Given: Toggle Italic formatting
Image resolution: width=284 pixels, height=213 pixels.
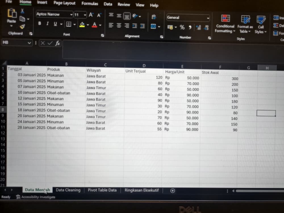Looking at the screenshot, I should [47, 24].
